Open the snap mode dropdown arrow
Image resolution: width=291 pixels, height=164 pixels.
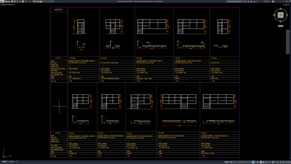pos(236,162)
